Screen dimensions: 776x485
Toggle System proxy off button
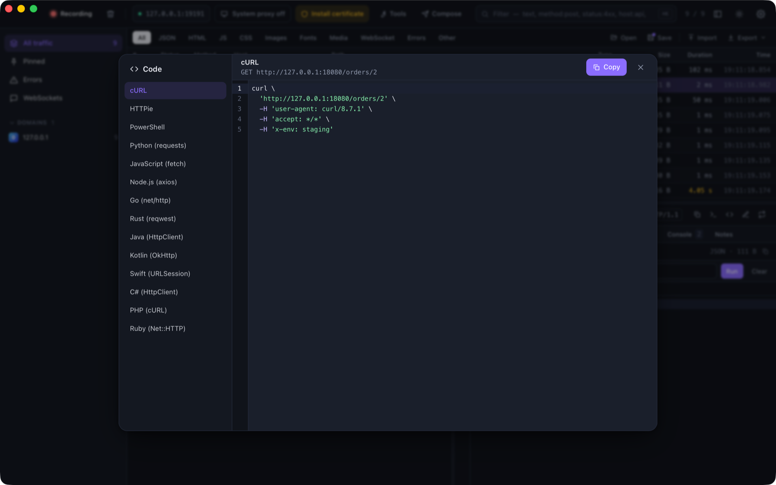tap(253, 14)
